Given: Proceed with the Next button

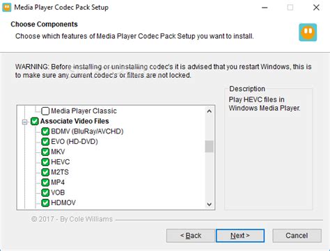Looking at the screenshot, I should coord(240,236).
